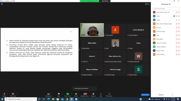The height and width of the screenshot is (101, 181).
Task: Open Breakout Rooms
Action: tap(85, 95)
